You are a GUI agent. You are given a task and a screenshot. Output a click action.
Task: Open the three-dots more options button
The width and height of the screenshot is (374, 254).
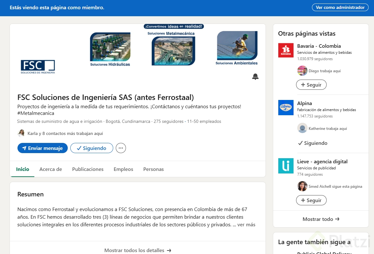pyautogui.click(x=121, y=148)
